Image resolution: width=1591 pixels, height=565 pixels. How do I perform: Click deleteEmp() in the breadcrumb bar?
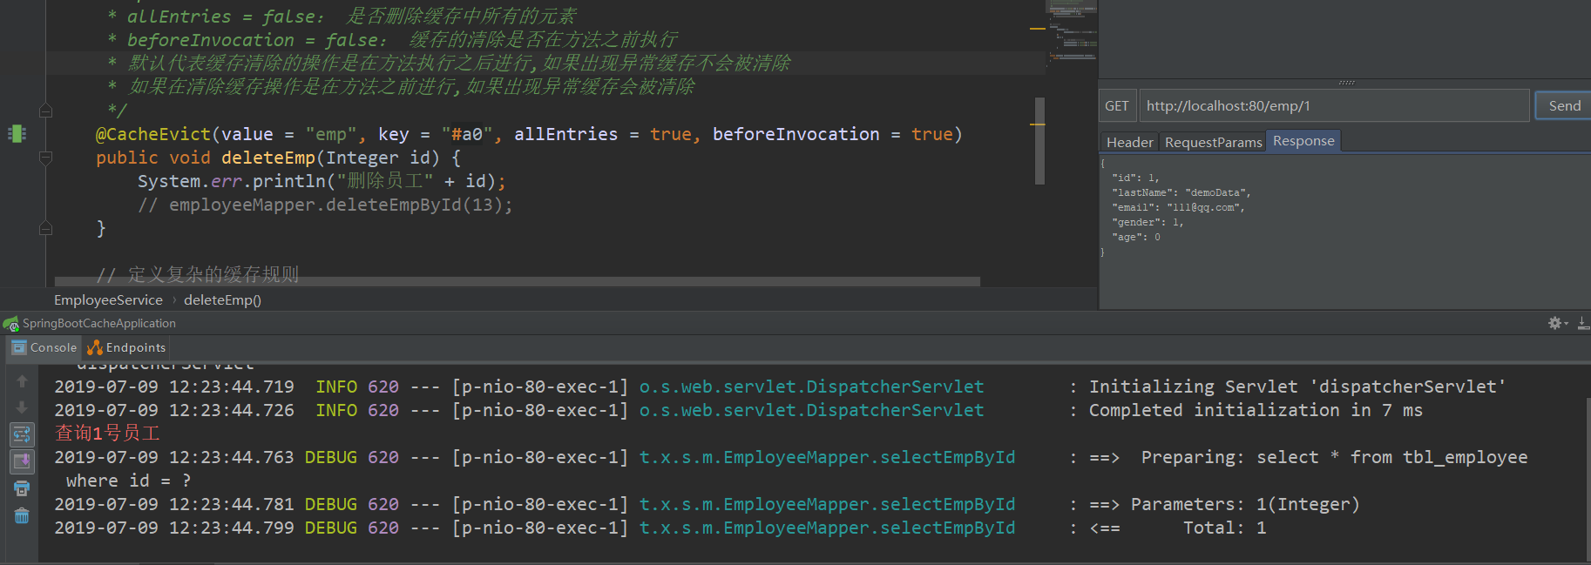pos(222,299)
